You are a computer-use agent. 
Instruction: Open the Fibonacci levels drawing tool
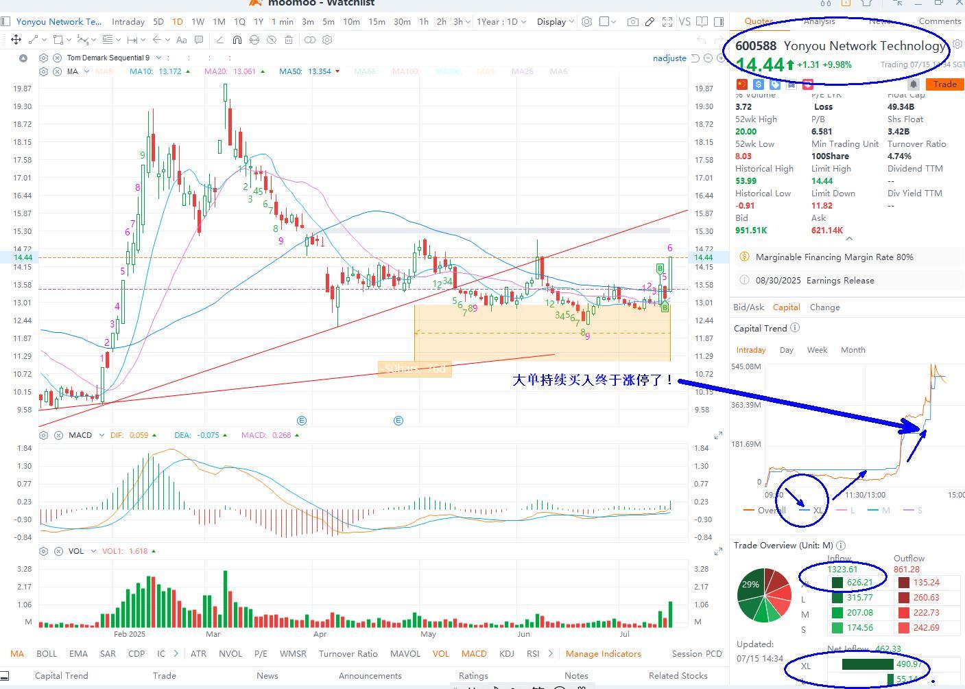[107, 40]
